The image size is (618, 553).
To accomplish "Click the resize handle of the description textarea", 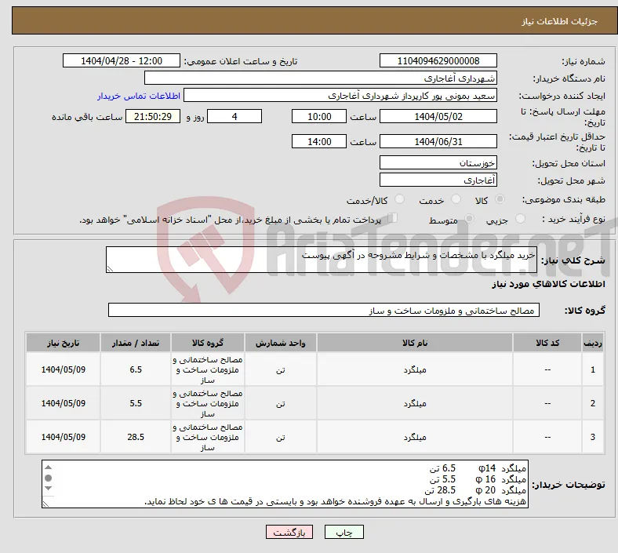I will click(x=110, y=269).
